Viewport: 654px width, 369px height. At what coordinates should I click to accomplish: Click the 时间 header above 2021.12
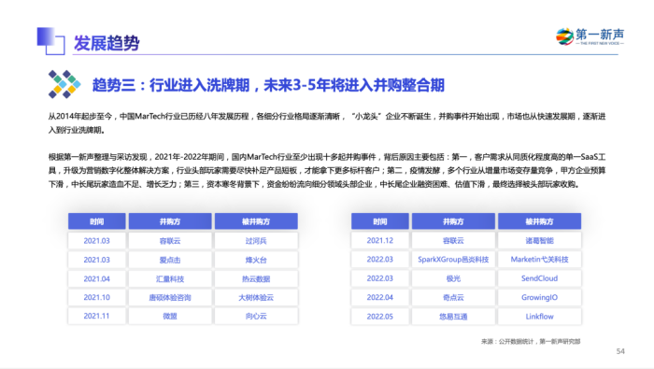380,221
